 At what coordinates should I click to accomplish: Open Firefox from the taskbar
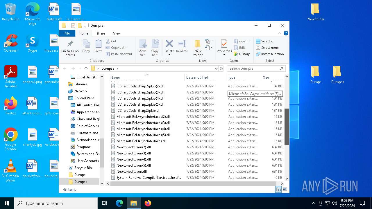(148, 203)
